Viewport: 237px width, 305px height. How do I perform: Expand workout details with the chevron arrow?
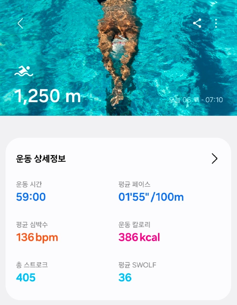[215, 159]
